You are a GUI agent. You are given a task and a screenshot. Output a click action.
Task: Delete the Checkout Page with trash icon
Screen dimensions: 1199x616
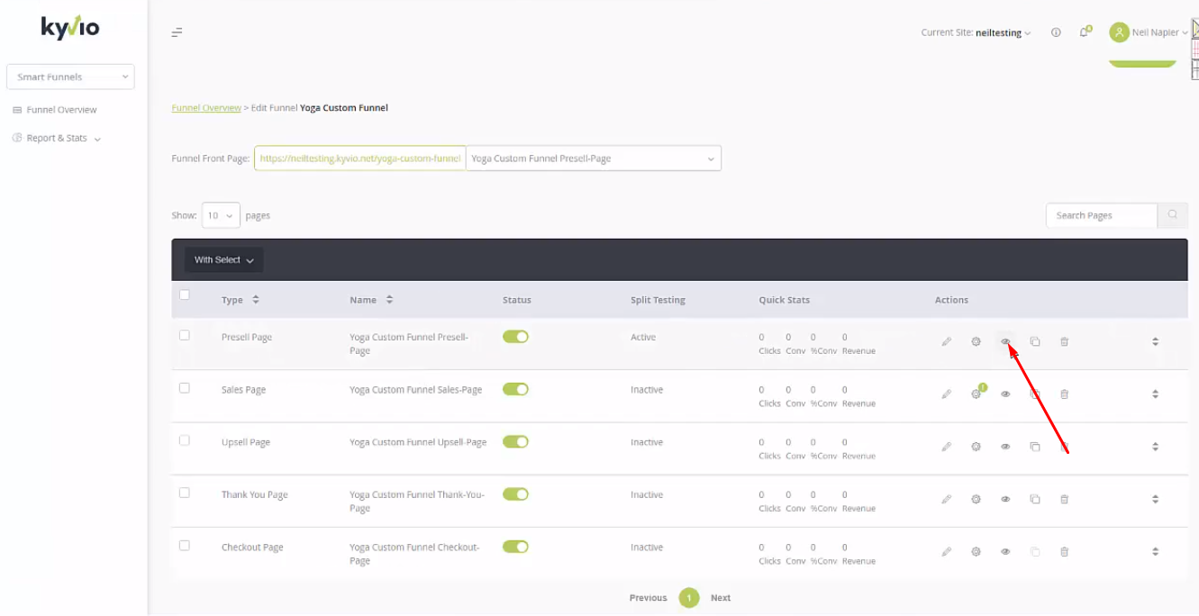pos(1064,551)
